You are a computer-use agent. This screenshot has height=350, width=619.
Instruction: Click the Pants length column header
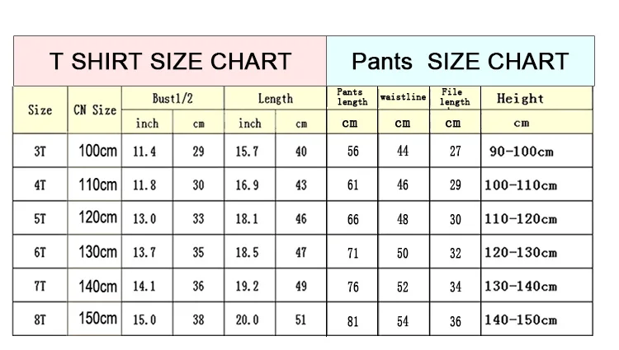[352, 97]
